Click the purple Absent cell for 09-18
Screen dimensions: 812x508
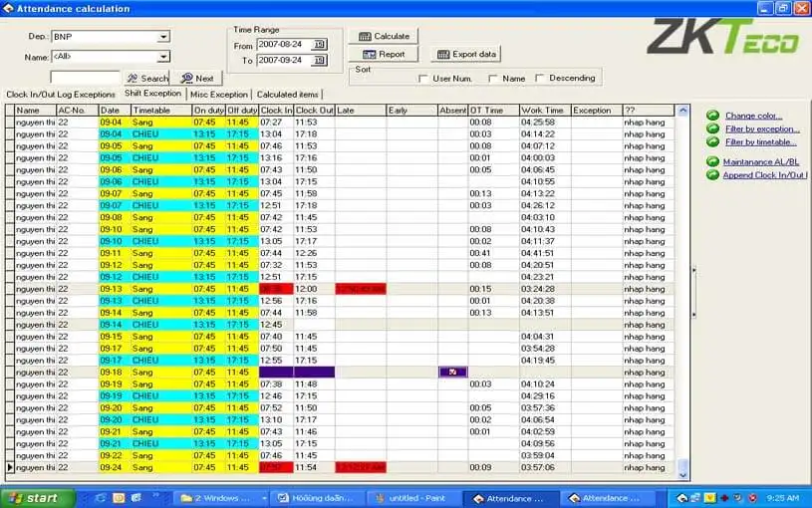(453, 372)
